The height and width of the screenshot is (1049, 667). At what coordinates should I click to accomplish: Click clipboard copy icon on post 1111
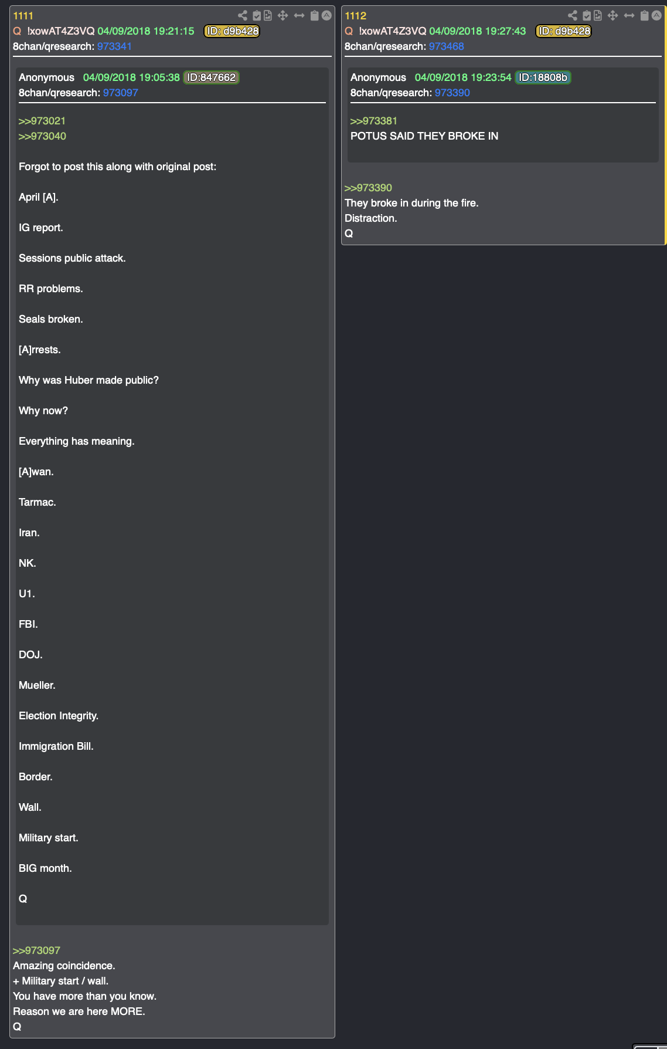(314, 16)
